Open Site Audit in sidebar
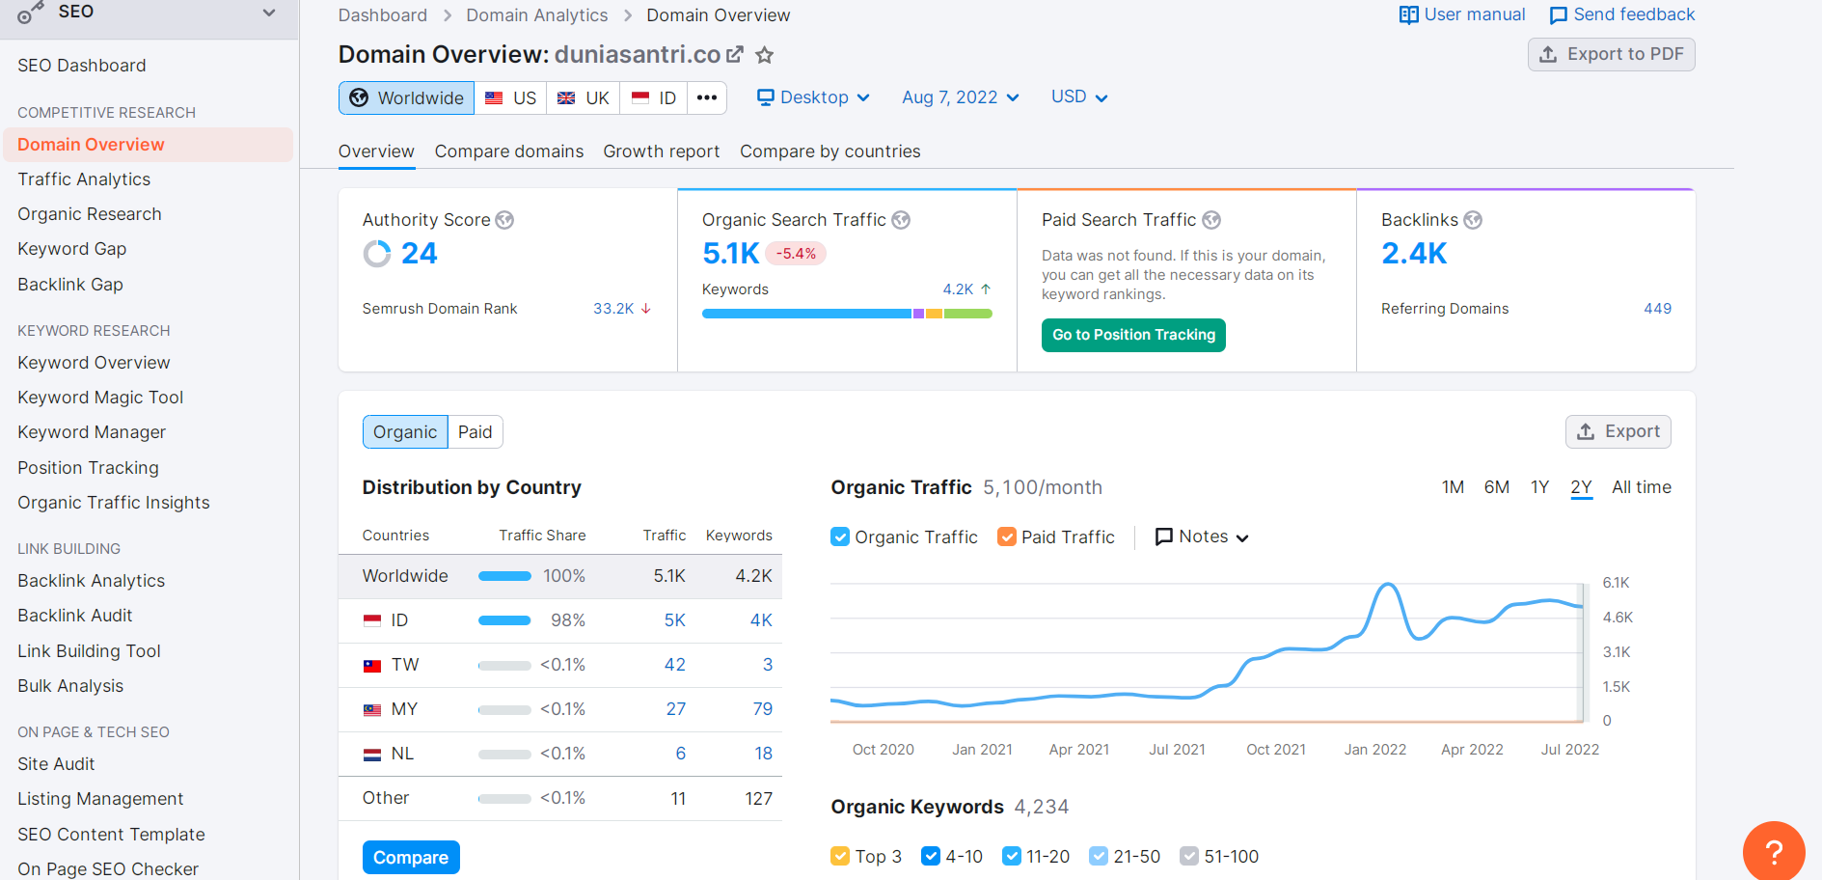The width and height of the screenshot is (1822, 880). tap(56, 764)
